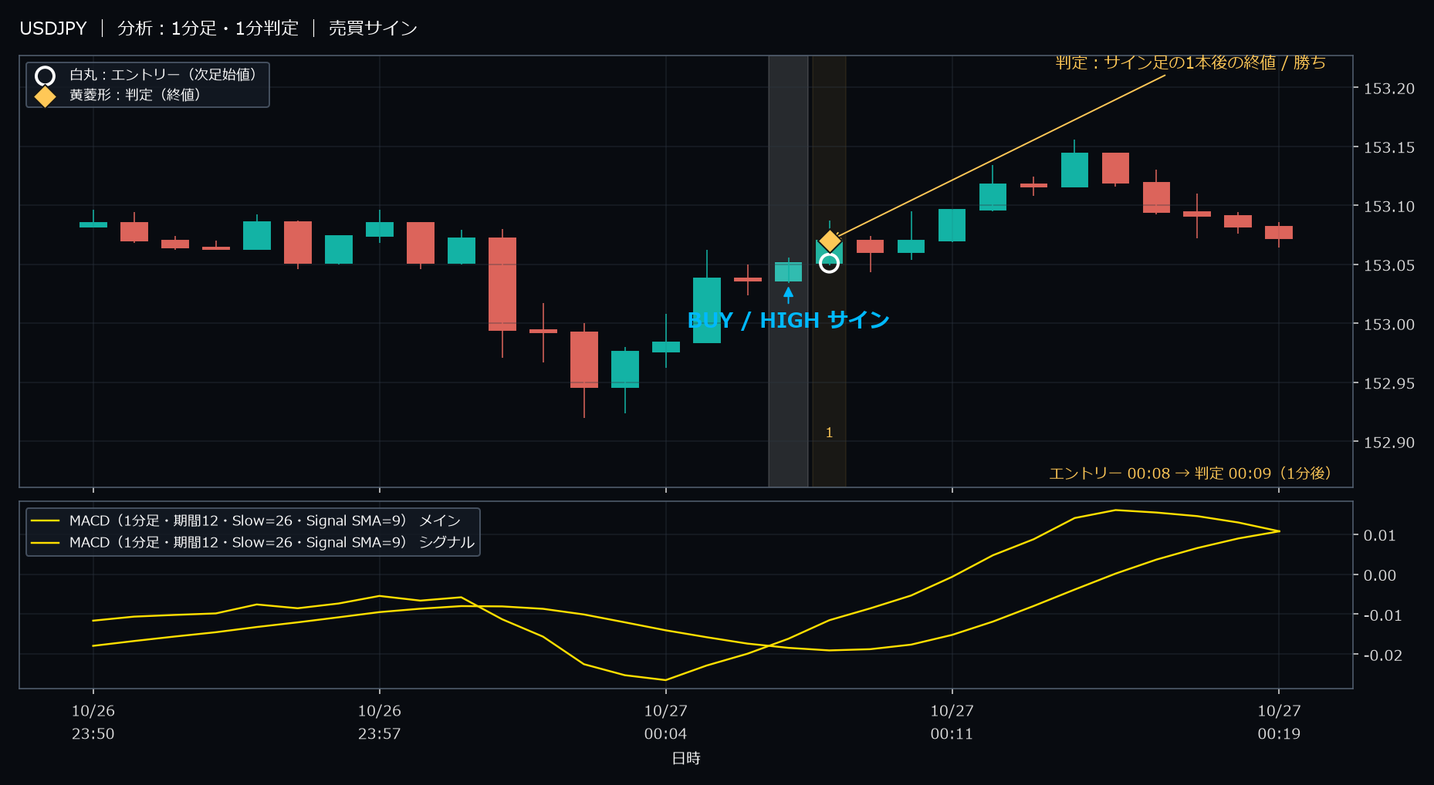Click legend text '白丸：エントリー（次足始値）'

pos(163,75)
